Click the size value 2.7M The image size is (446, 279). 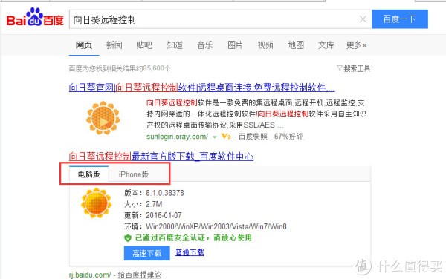click(x=154, y=204)
